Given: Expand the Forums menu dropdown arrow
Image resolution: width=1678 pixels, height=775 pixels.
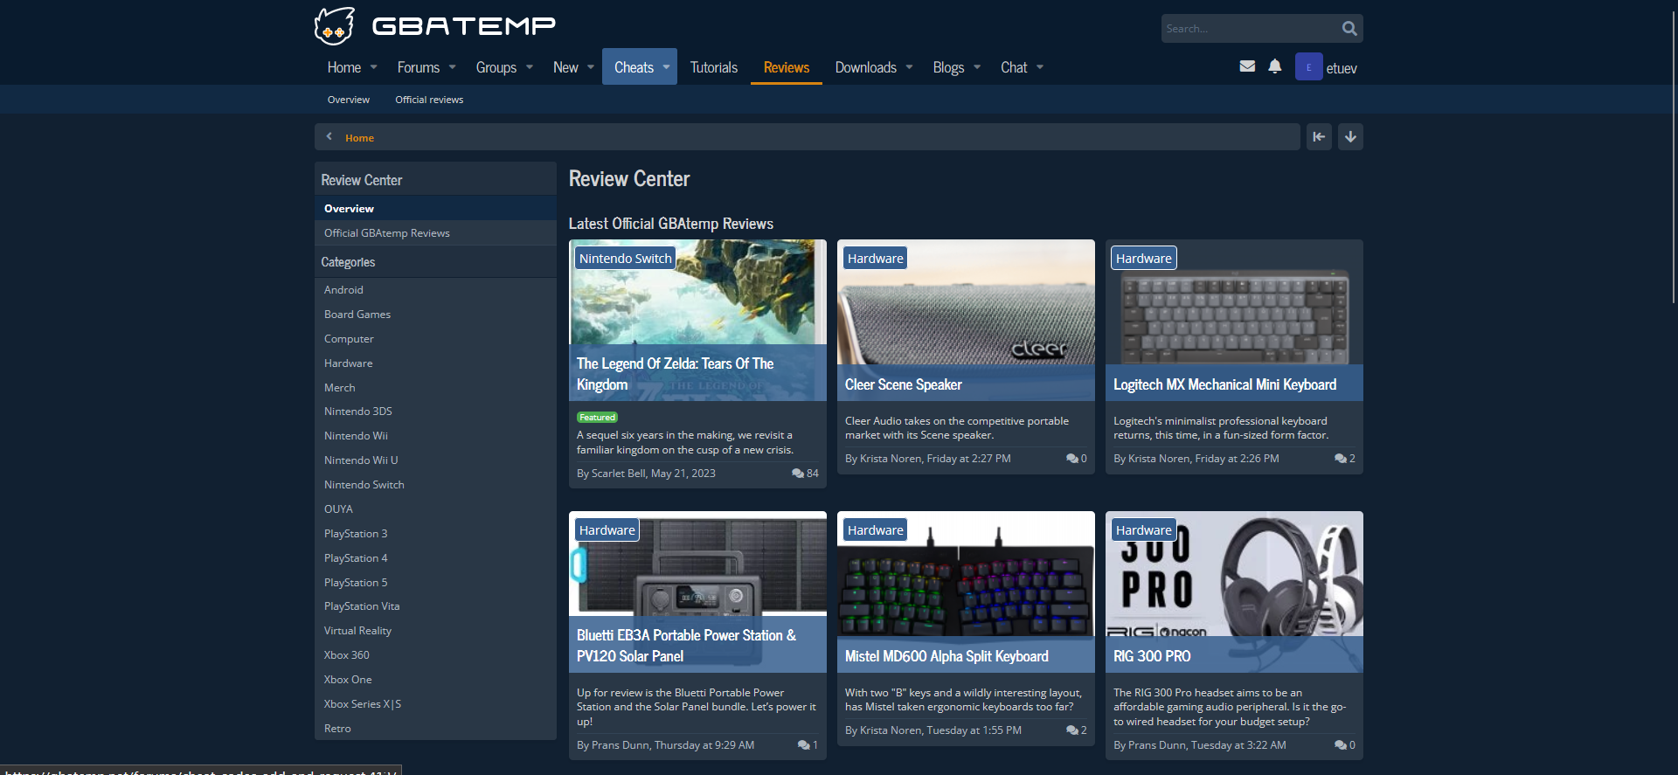Looking at the screenshot, I should point(453,67).
